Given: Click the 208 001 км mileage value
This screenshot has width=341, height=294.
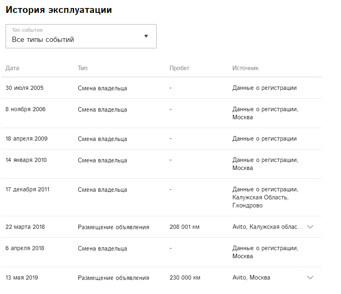Looking at the screenshot, I should click(185, 227).
